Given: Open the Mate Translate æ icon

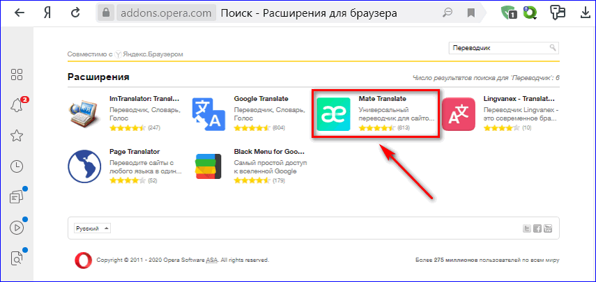Looking at the screenshot, I should 333,114.
